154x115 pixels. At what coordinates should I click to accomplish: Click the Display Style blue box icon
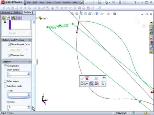click(96, 14)
